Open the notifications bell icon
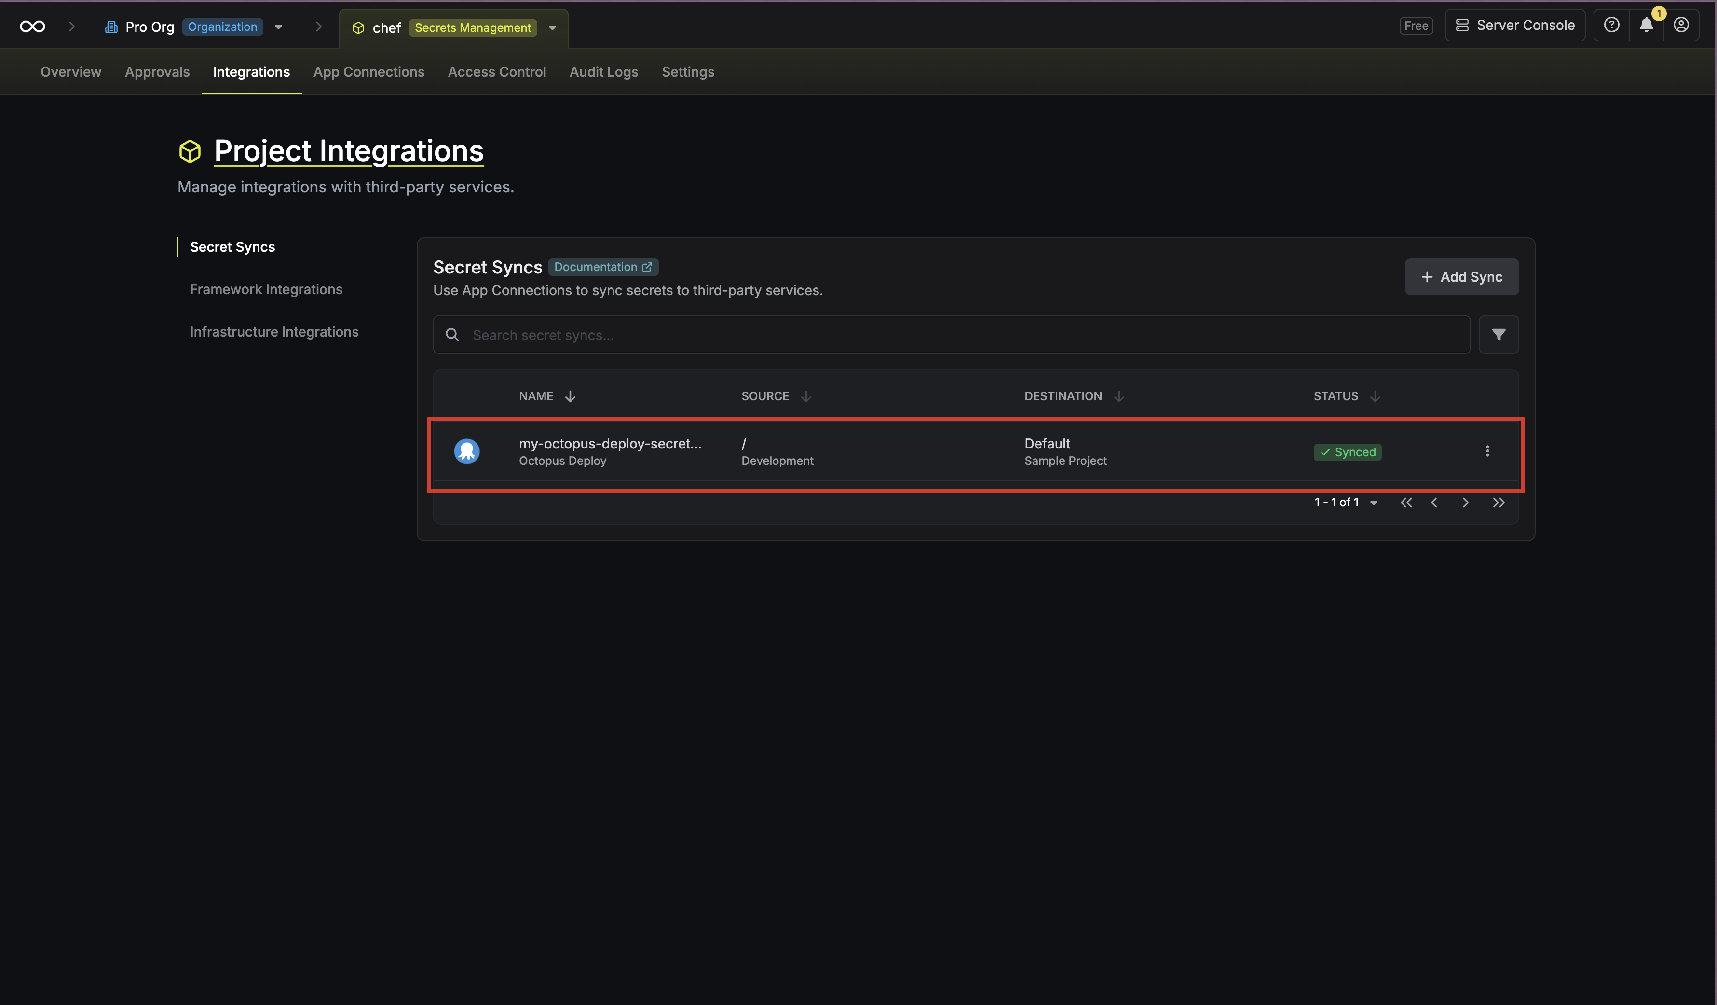Screen dimensions: 1717x1005 click(x=1646, y=25)
